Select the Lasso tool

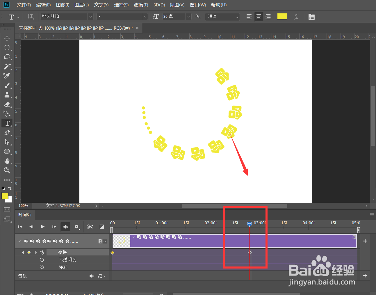pos(7,57)
